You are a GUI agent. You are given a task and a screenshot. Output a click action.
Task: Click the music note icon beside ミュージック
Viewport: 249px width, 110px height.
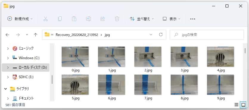[x=15, y=48]
